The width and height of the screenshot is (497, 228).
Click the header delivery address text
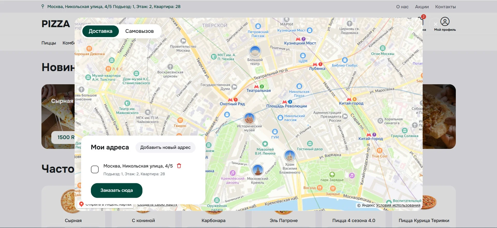pyautogui.click(x=114, y=6)
